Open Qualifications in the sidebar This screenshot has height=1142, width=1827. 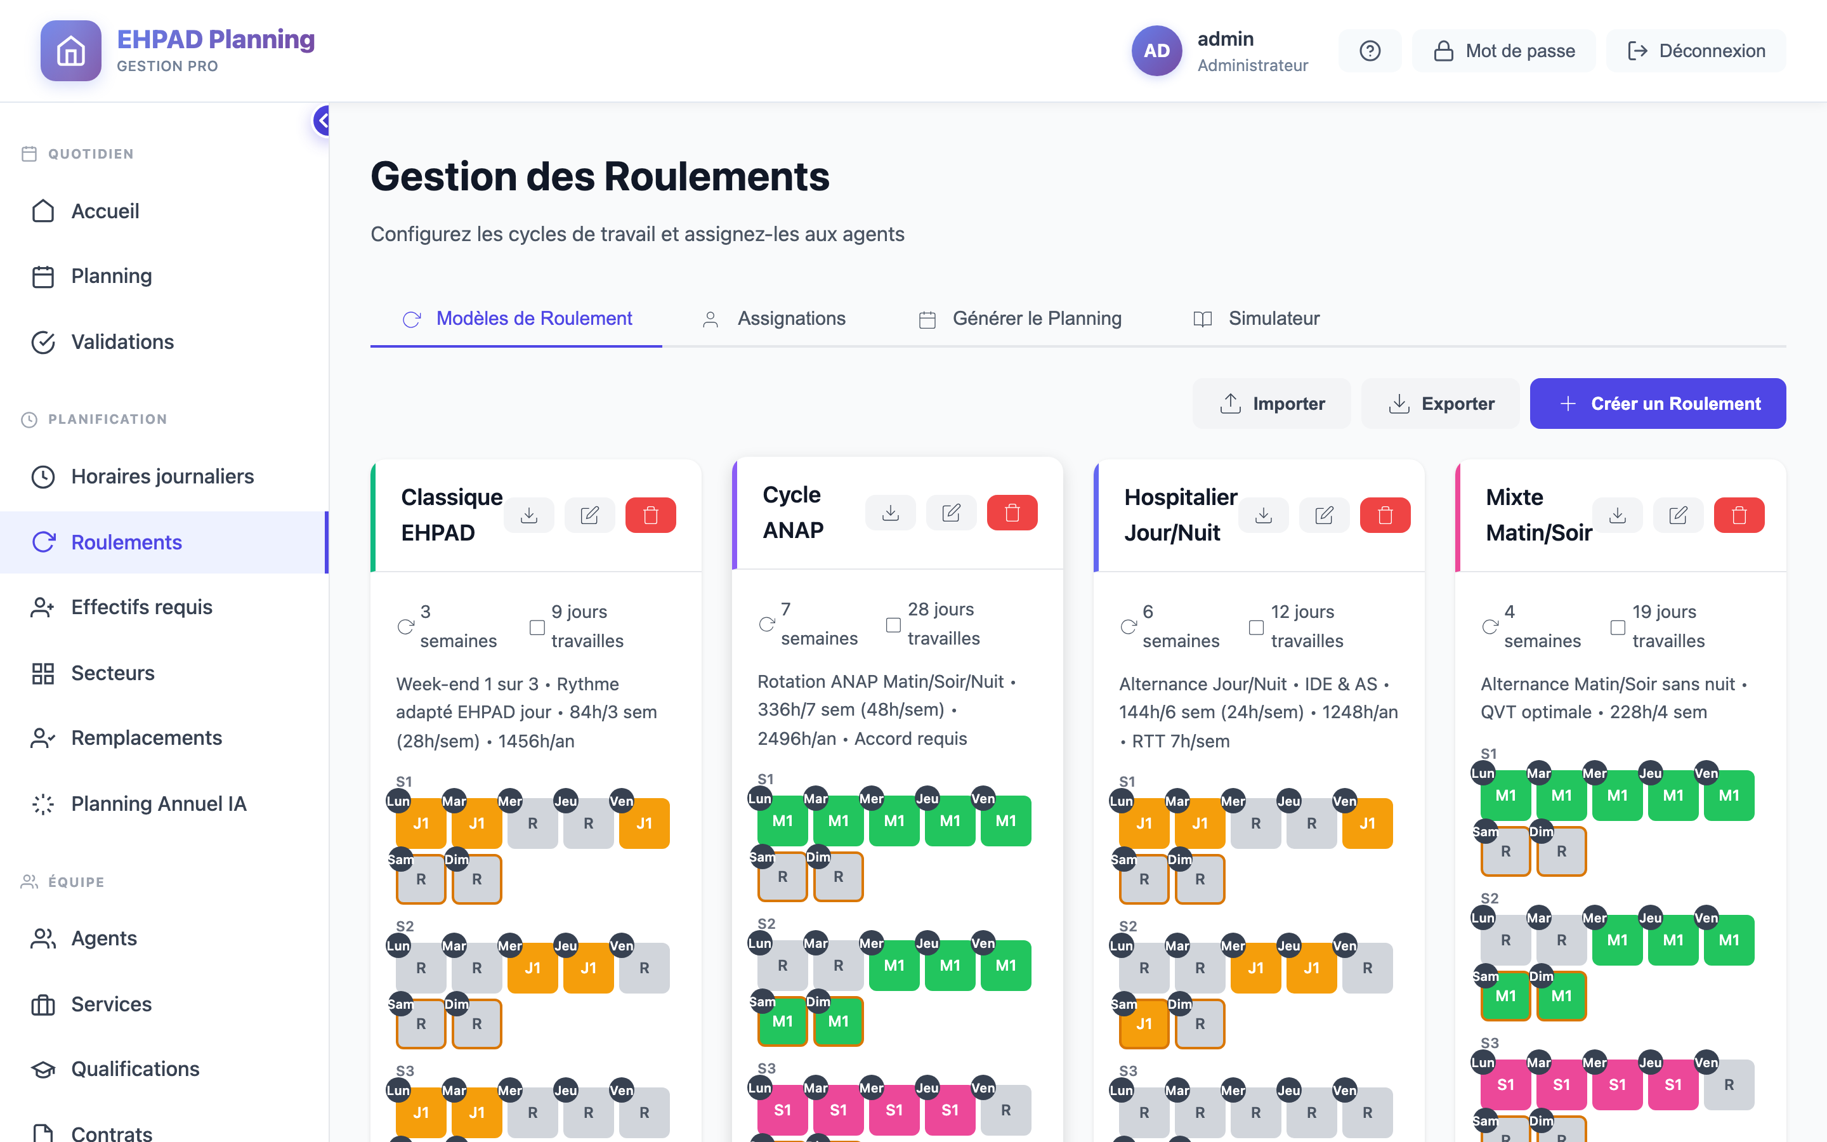164,1069
